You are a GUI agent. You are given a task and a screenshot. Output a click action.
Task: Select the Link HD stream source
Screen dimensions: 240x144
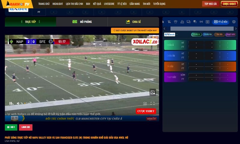click(26, 127)
